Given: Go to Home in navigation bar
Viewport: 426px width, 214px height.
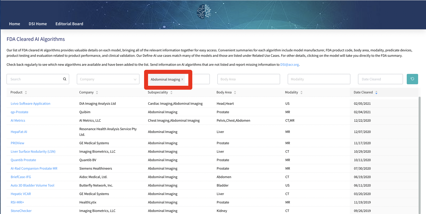Looking at the screenshot, I should [14, 24].
